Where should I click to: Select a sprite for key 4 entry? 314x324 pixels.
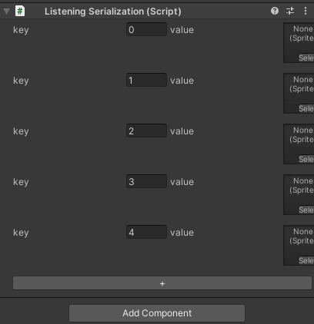[306, 260]
